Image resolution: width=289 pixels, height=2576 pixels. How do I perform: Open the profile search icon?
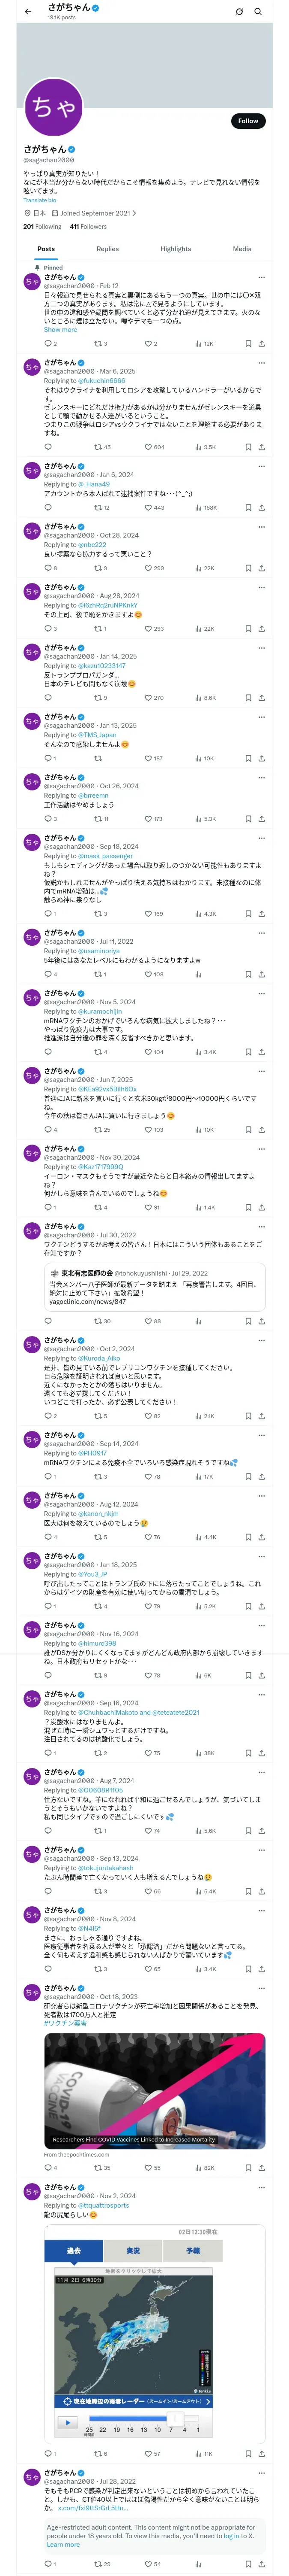[x=258, y=11]
